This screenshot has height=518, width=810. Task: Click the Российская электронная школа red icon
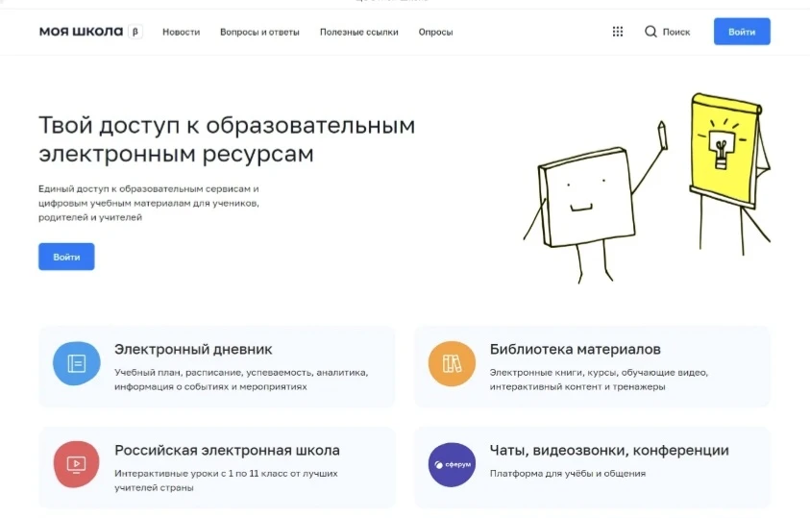click(77, 464)
